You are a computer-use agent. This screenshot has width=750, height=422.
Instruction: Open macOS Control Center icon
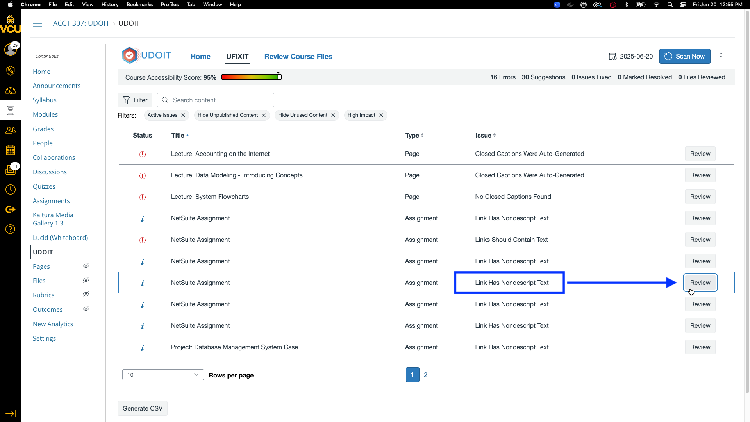[683, 5]
